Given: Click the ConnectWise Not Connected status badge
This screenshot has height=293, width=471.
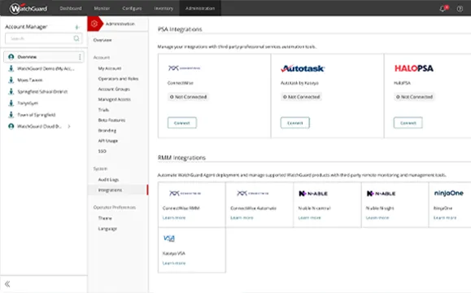Looking at the screenshot, I should coord(188,97).
